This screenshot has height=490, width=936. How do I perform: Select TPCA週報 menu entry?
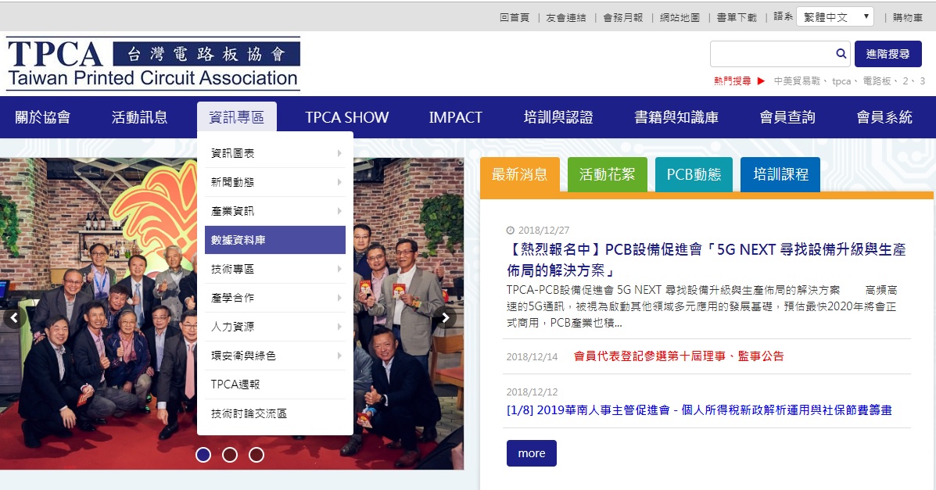pyautogui.click(x=275, y=384)
